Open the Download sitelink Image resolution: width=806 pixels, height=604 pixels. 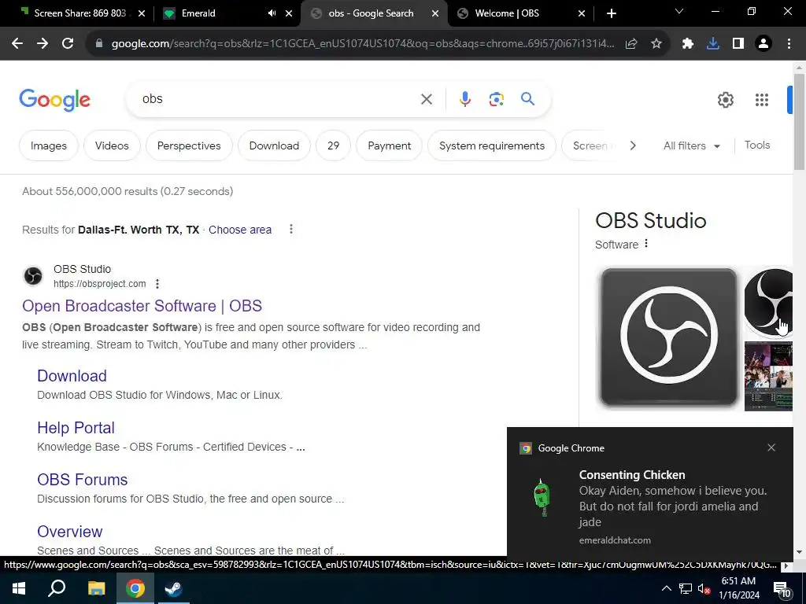click(72, 376)
